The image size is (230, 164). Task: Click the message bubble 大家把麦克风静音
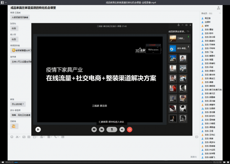click(x=20, y=18)
